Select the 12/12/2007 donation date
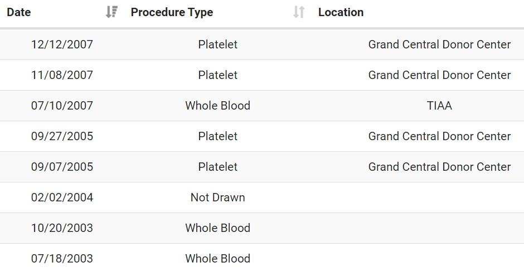This screenshot has height=277, width=524. tap(62, 44)
